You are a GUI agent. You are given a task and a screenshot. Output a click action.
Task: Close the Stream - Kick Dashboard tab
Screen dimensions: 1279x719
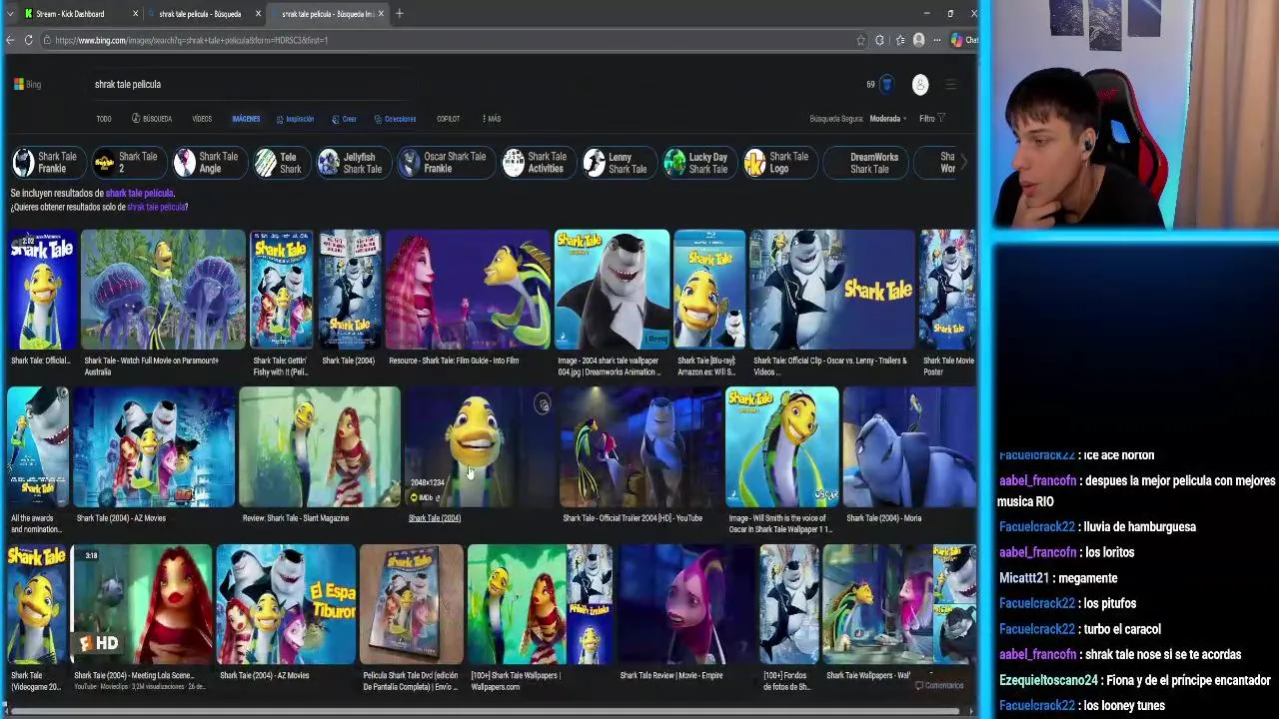tap(135, 14)
